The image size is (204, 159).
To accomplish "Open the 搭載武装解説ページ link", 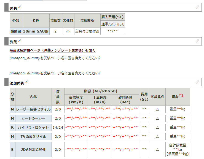I will pyautogui.click(x=52, y=50).
